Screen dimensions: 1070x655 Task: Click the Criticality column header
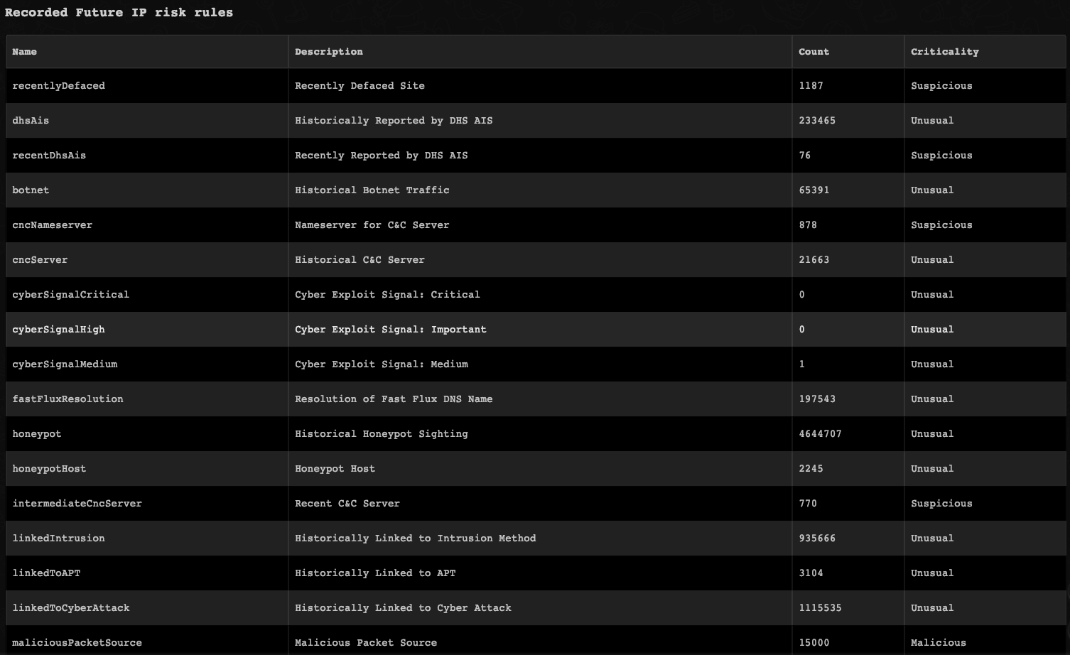point(944,52)
